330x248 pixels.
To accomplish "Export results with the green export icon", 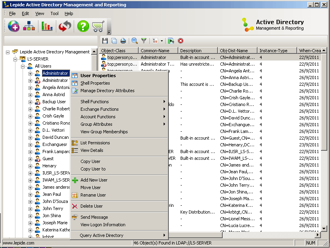I will tap(171, 40).
